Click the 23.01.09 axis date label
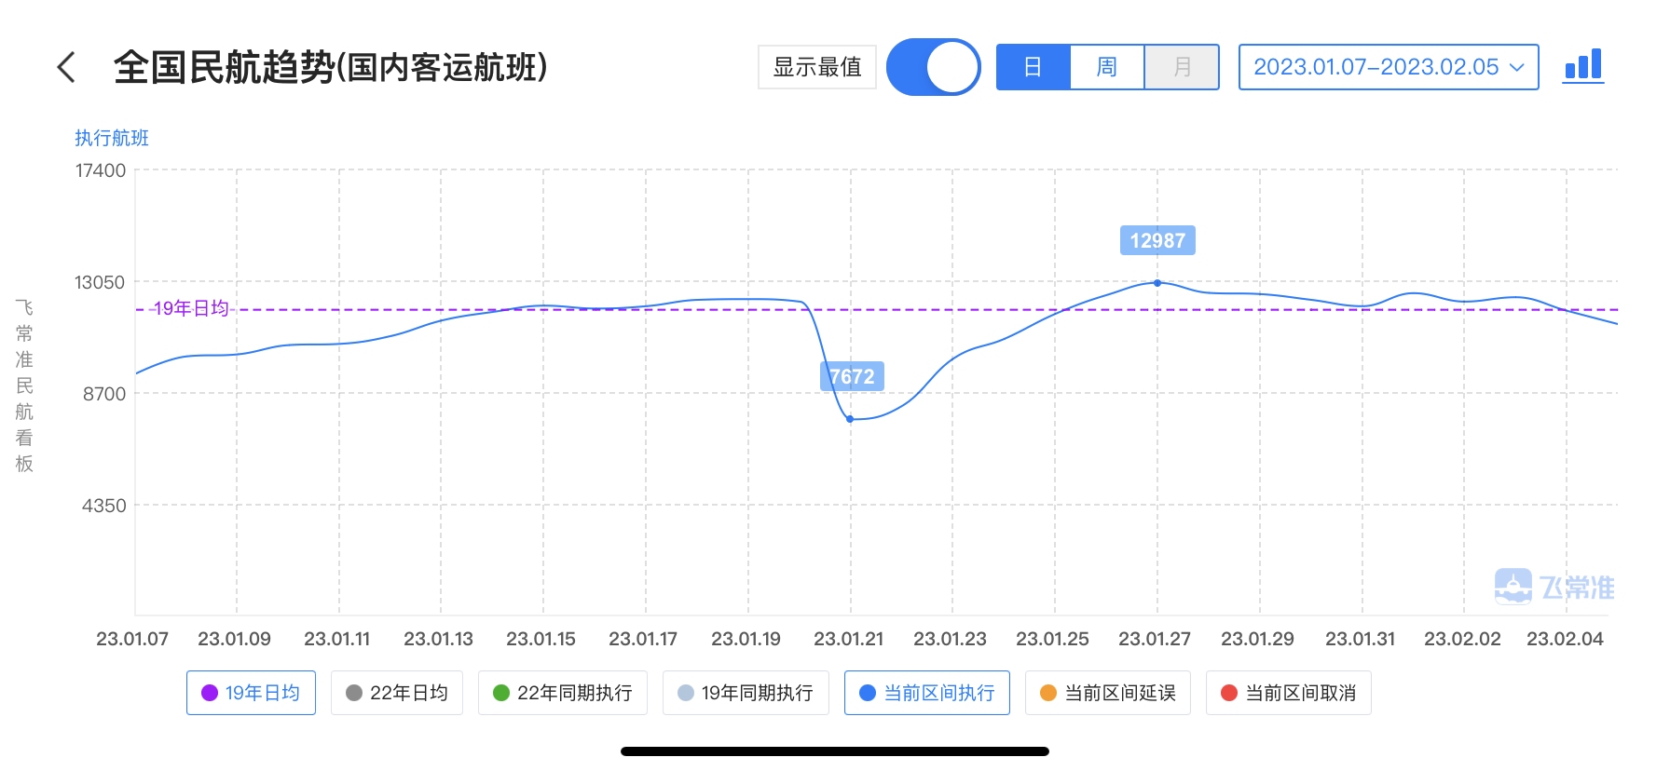Viewport: 1670px width, 771px height. click(x=235, y=639)
